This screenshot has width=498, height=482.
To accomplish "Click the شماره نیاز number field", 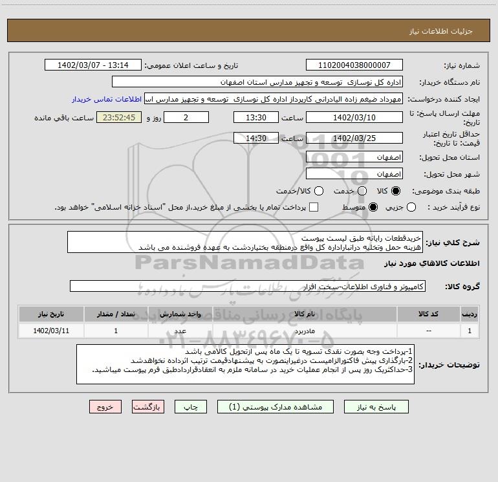I will click(x=354, y=65).
